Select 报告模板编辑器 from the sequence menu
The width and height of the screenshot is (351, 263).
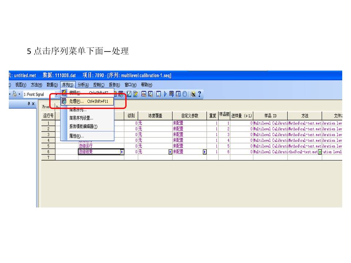(x=83, y=126)
